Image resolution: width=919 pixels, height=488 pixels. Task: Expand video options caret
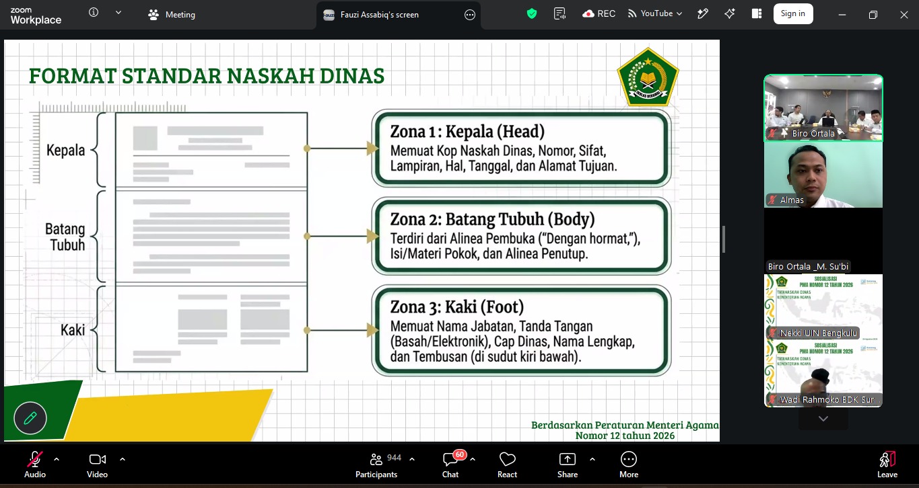123,459
